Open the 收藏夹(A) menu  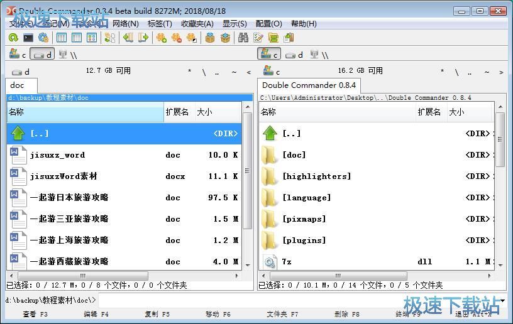coord(197,24)
